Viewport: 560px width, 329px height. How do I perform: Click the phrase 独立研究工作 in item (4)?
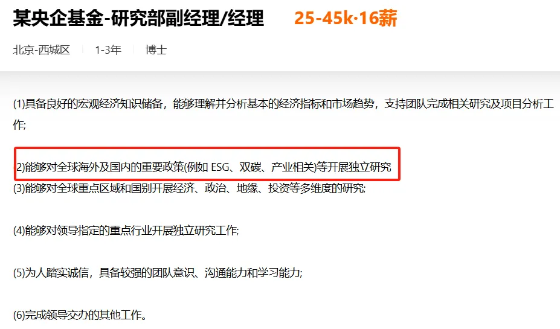205,230
